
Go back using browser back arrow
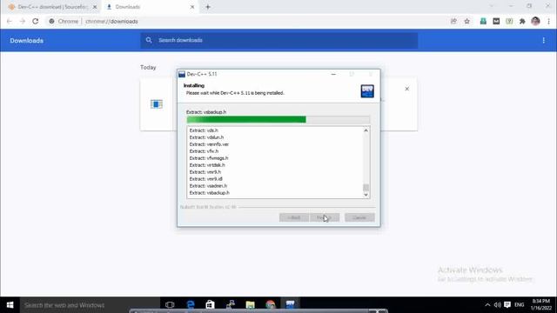[10, 21]
